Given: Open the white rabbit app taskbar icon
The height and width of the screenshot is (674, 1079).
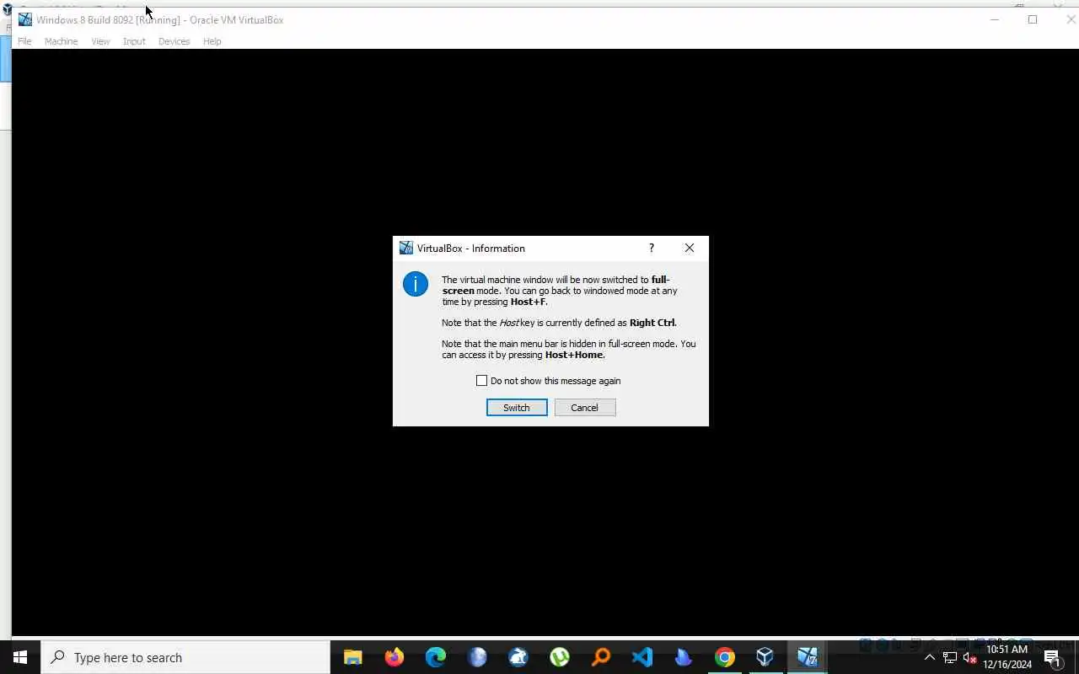Looking at the screenshot, I should click(x=518, y=657).
